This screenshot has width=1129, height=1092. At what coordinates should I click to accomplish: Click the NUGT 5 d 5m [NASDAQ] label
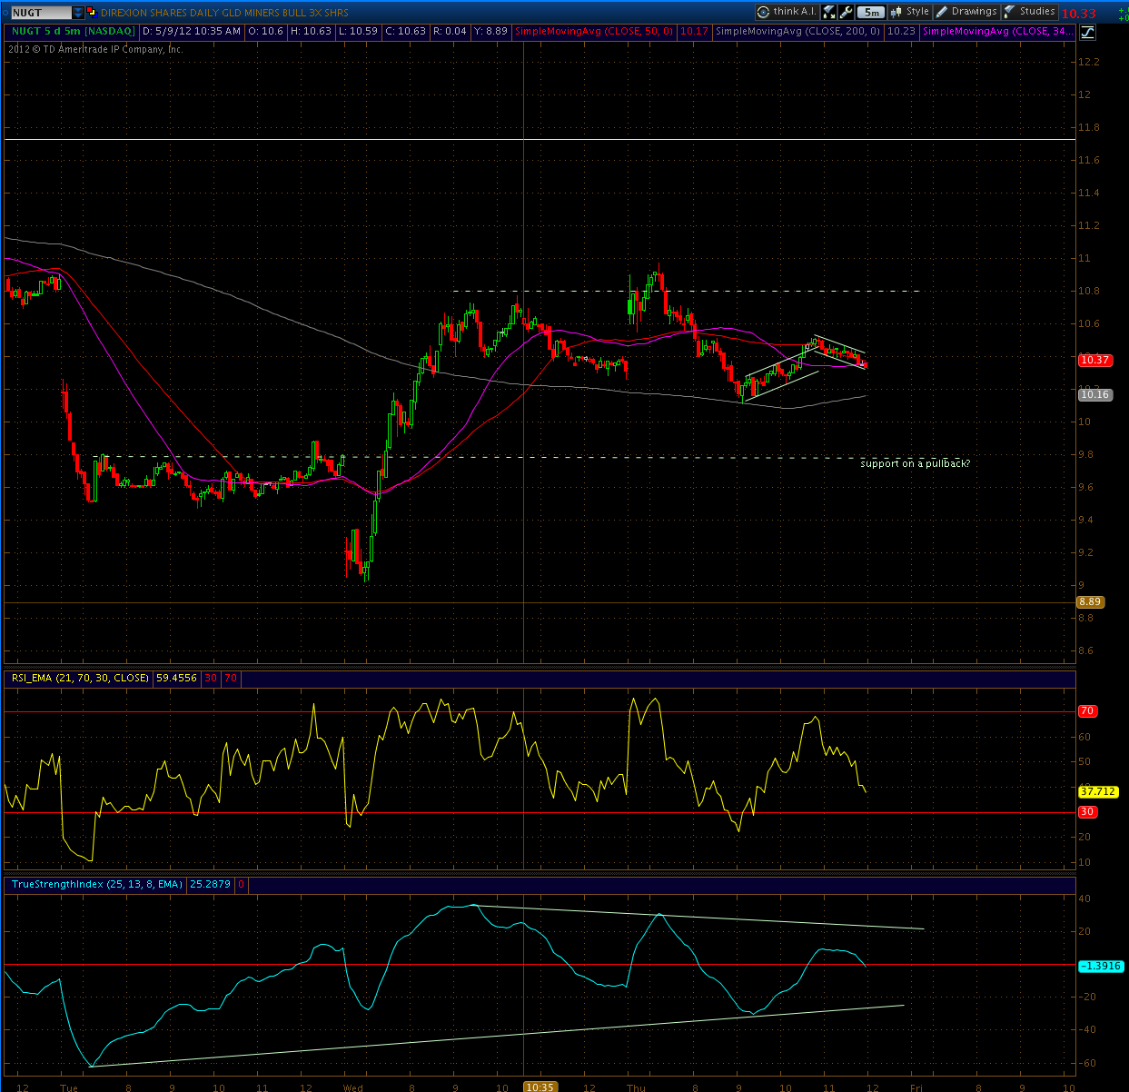point(74,31)
